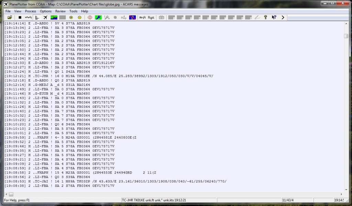Open the View menu
Screen dimensions: 352x206
(18, 11)
